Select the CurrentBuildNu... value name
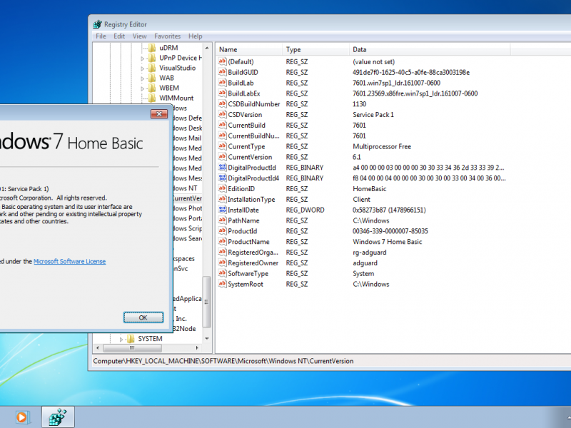571x428 pixels. pyautogui.click(x=254, y=136)
